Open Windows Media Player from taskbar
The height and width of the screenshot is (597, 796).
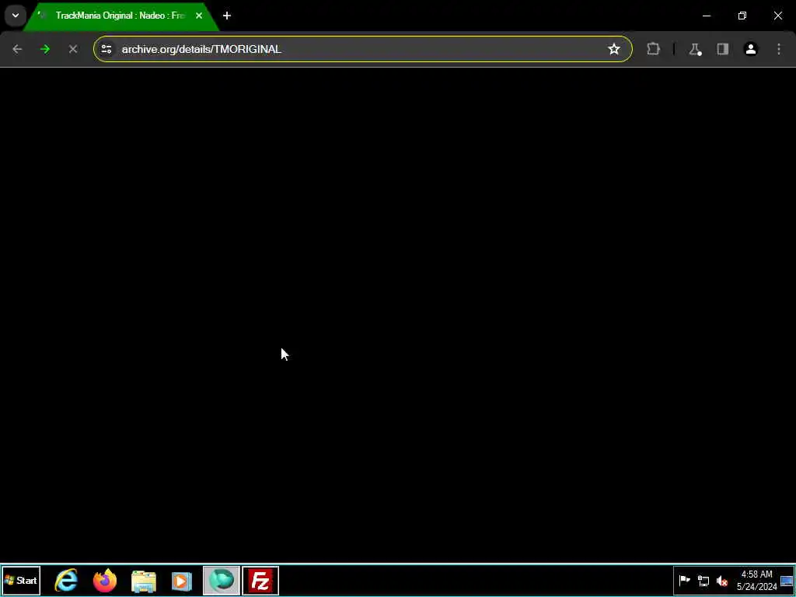click(182, 581)
